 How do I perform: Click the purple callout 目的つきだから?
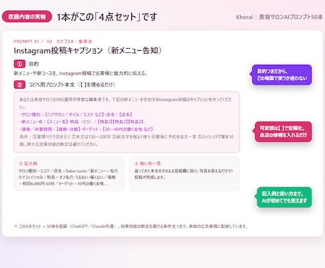282,75
